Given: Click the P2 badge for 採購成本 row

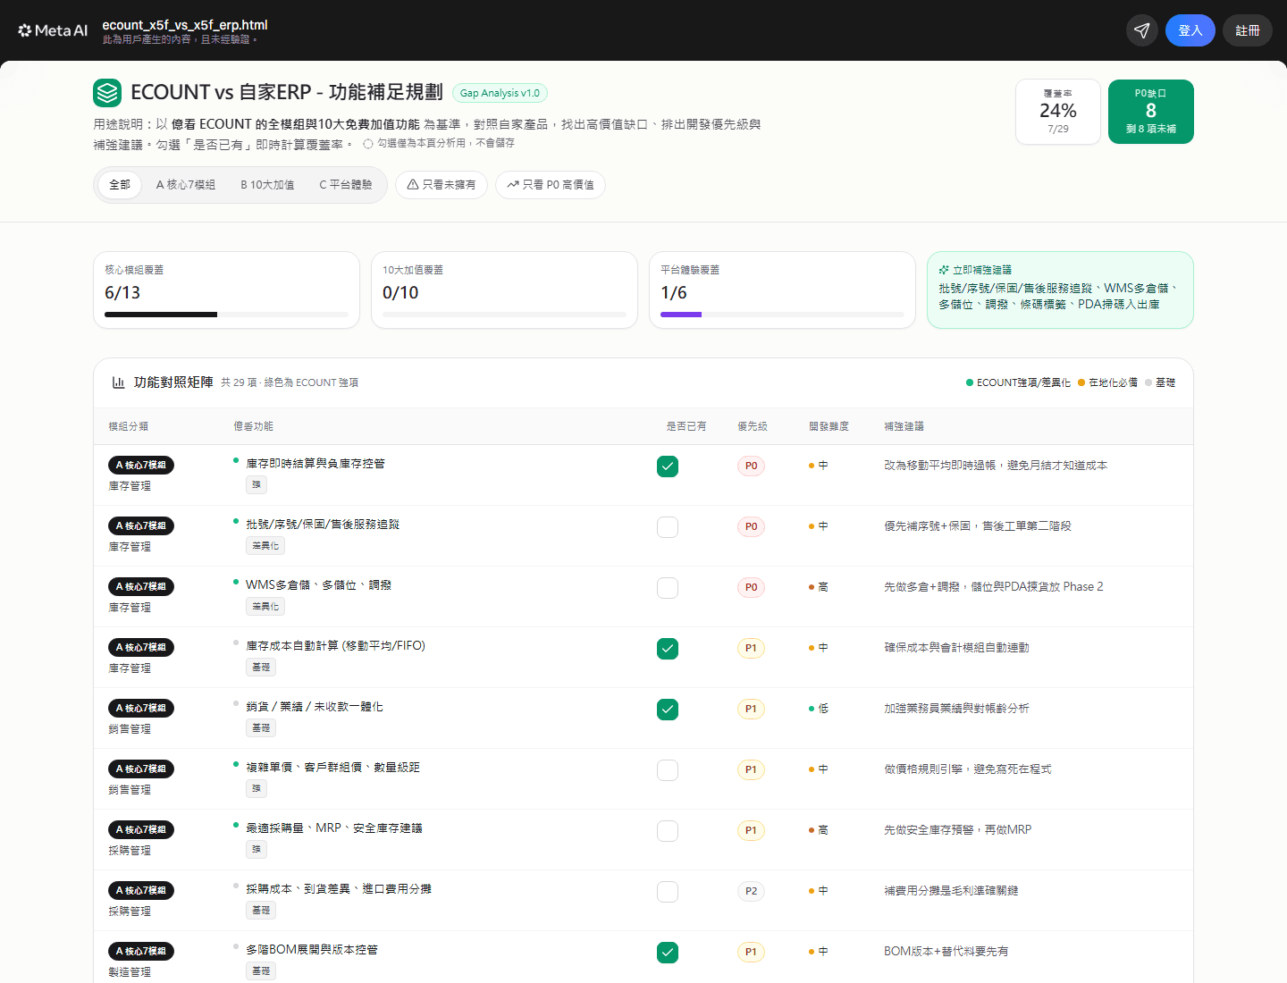Looking at the screenshot, I should (x=751, y=891).
